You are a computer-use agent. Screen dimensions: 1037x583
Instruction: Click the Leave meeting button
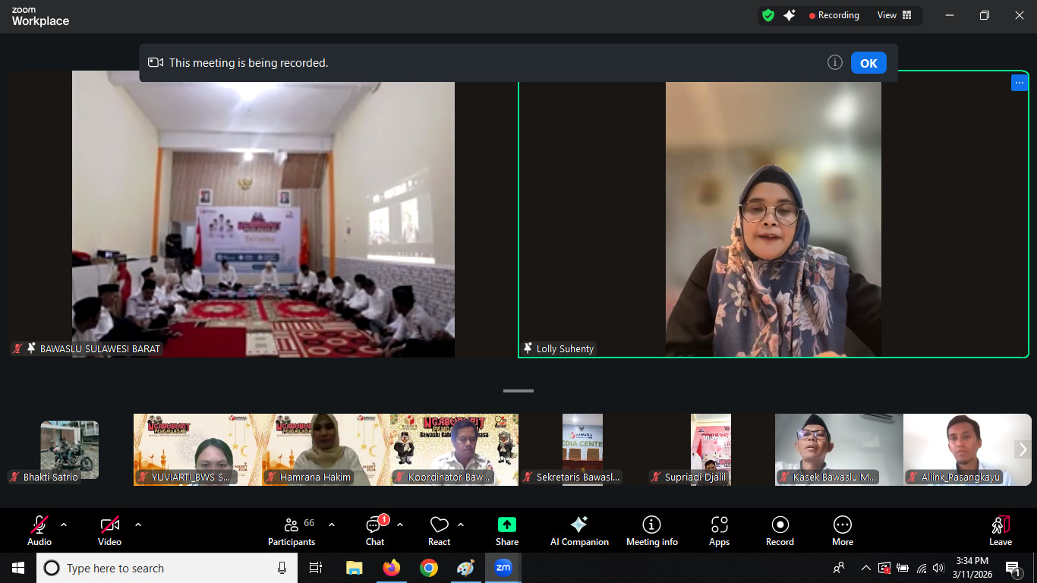(1000, 529)
